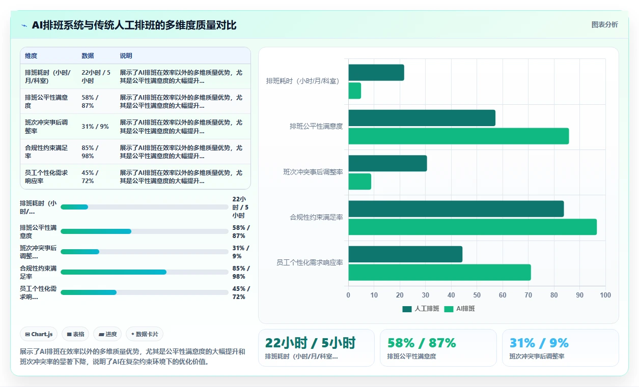Click the 排班耗时 progress bar
This screenshot has width=639, height=387.
coord(145,207)
